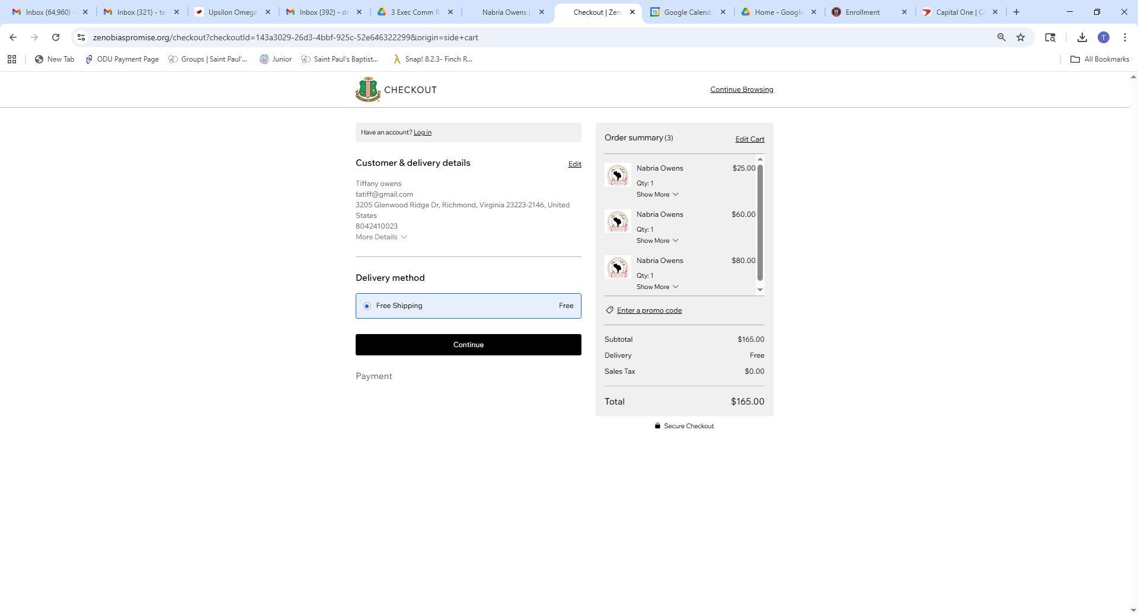Close the Checkout tab
The width and height of the screenshot is (1138, 616).
point(632,12)
